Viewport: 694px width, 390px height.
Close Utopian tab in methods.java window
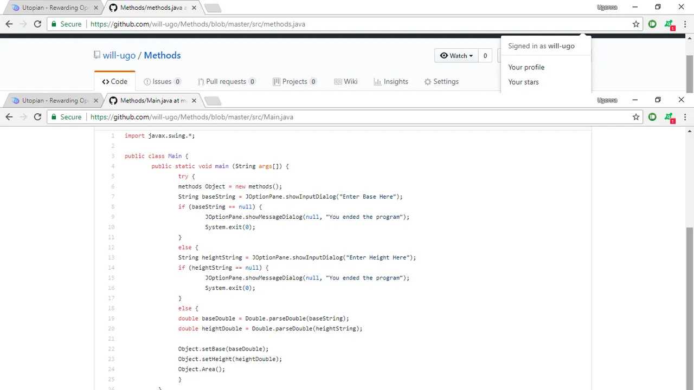[97, 8]
